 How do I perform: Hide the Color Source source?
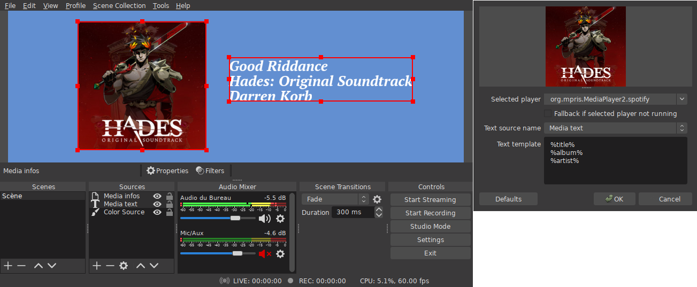point(157,212)
